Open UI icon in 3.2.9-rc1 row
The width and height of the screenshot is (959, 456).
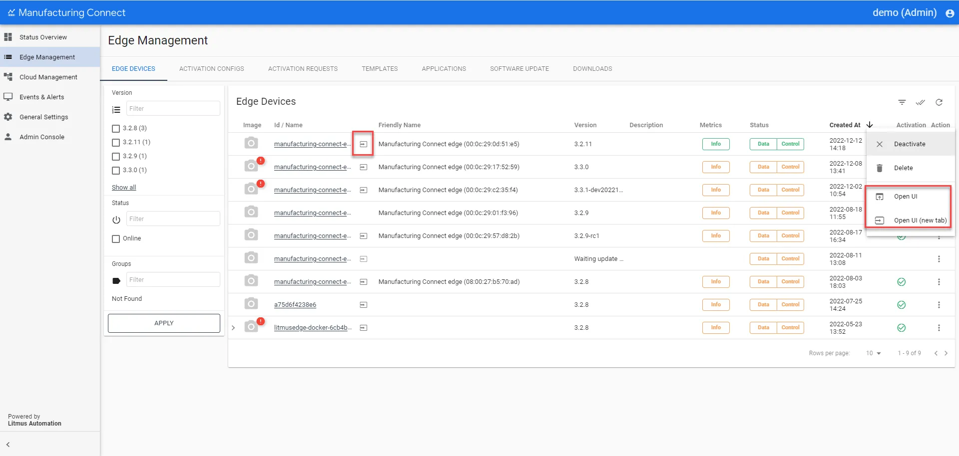[x=364, y=236]
